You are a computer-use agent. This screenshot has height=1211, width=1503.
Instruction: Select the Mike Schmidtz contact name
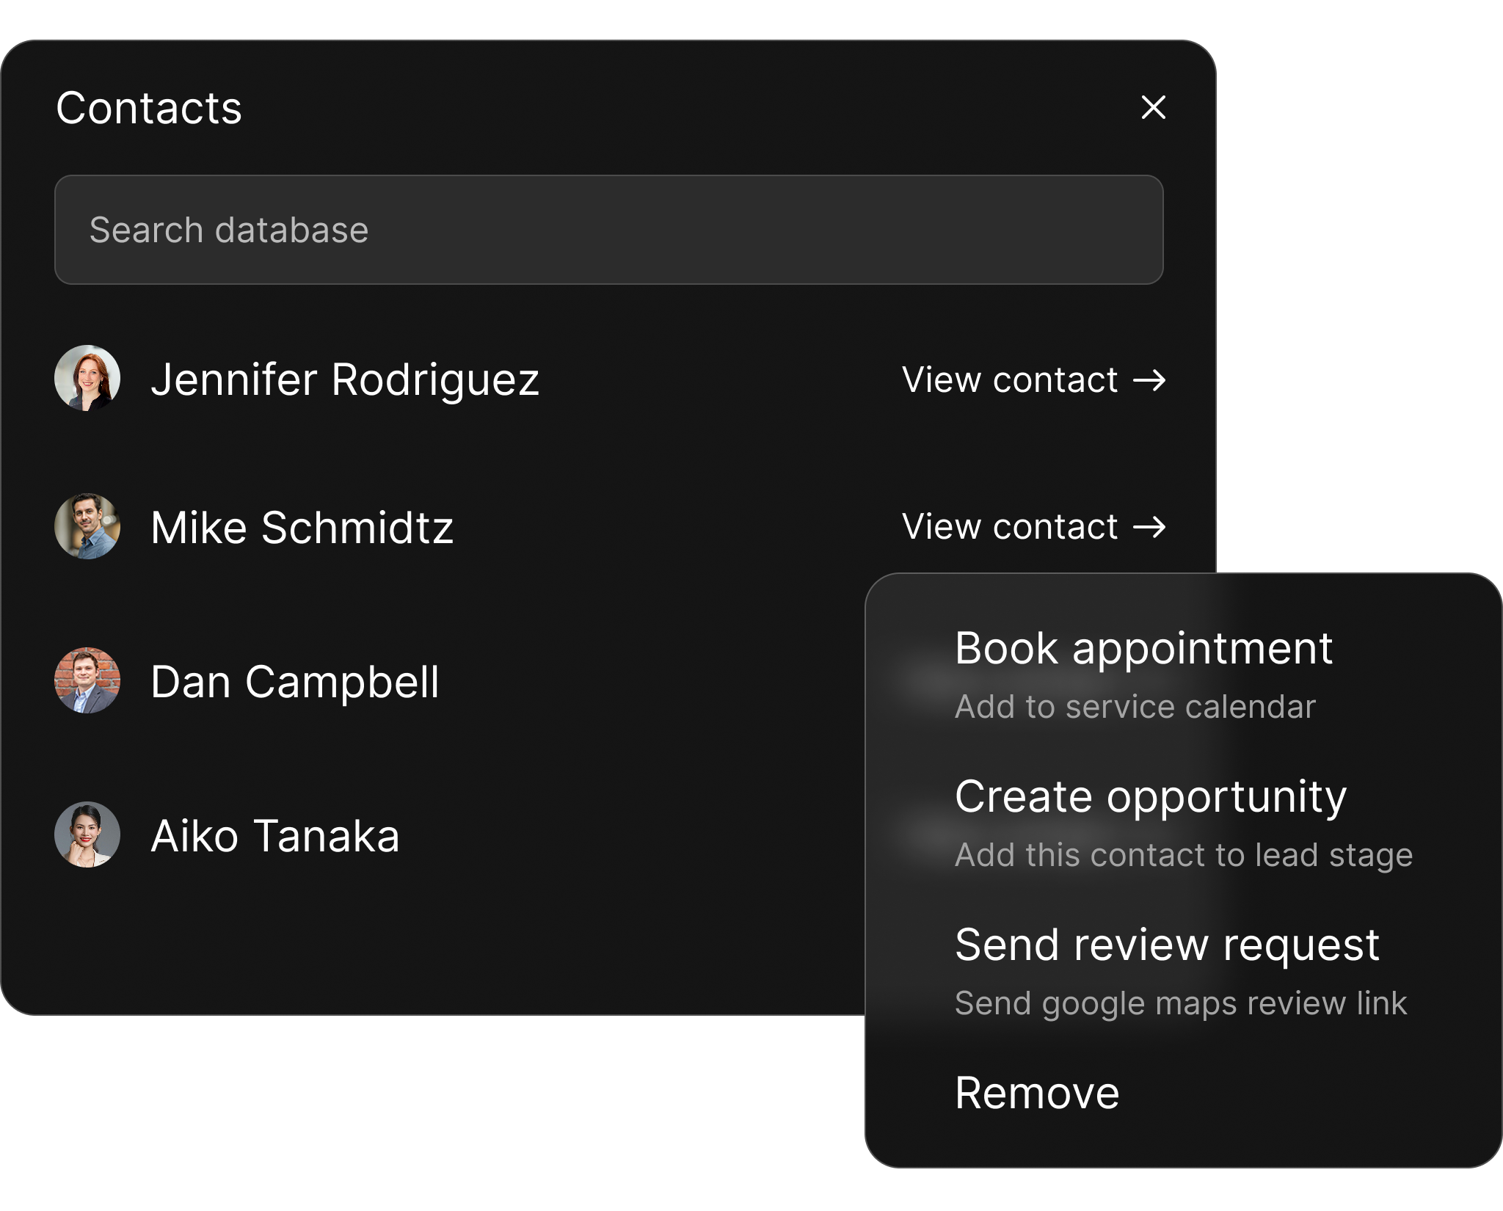click(302, 528)
